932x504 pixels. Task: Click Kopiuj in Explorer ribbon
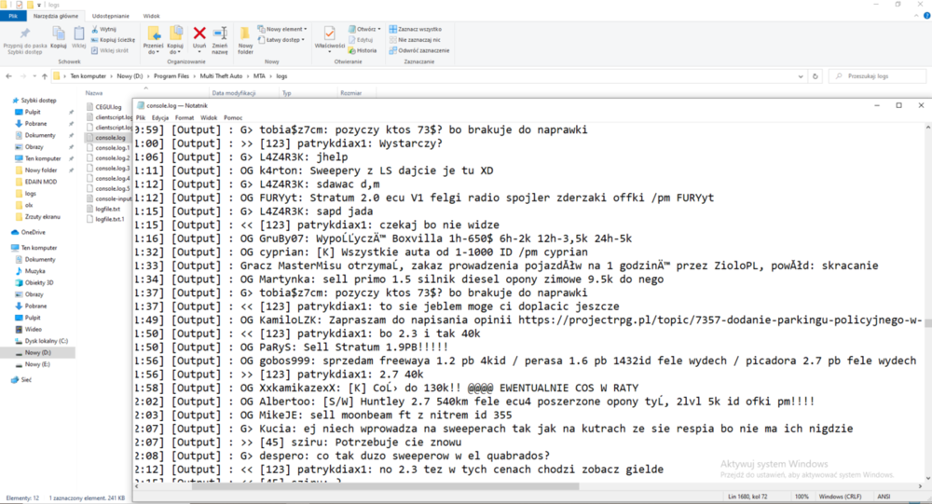coord(58,37)
